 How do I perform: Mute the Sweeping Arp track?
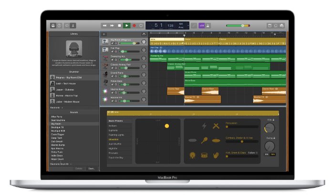(x=113, y=60)
